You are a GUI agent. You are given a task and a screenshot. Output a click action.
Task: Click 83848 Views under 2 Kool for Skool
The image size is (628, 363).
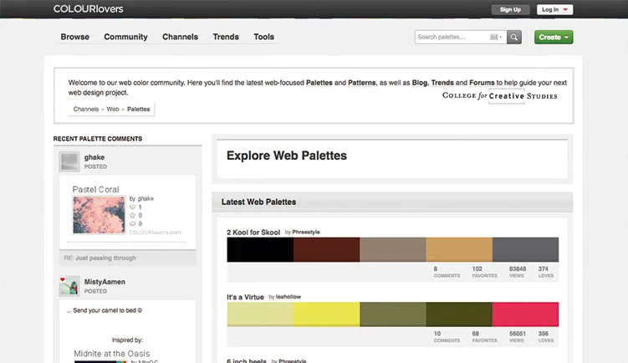[518, 272]
